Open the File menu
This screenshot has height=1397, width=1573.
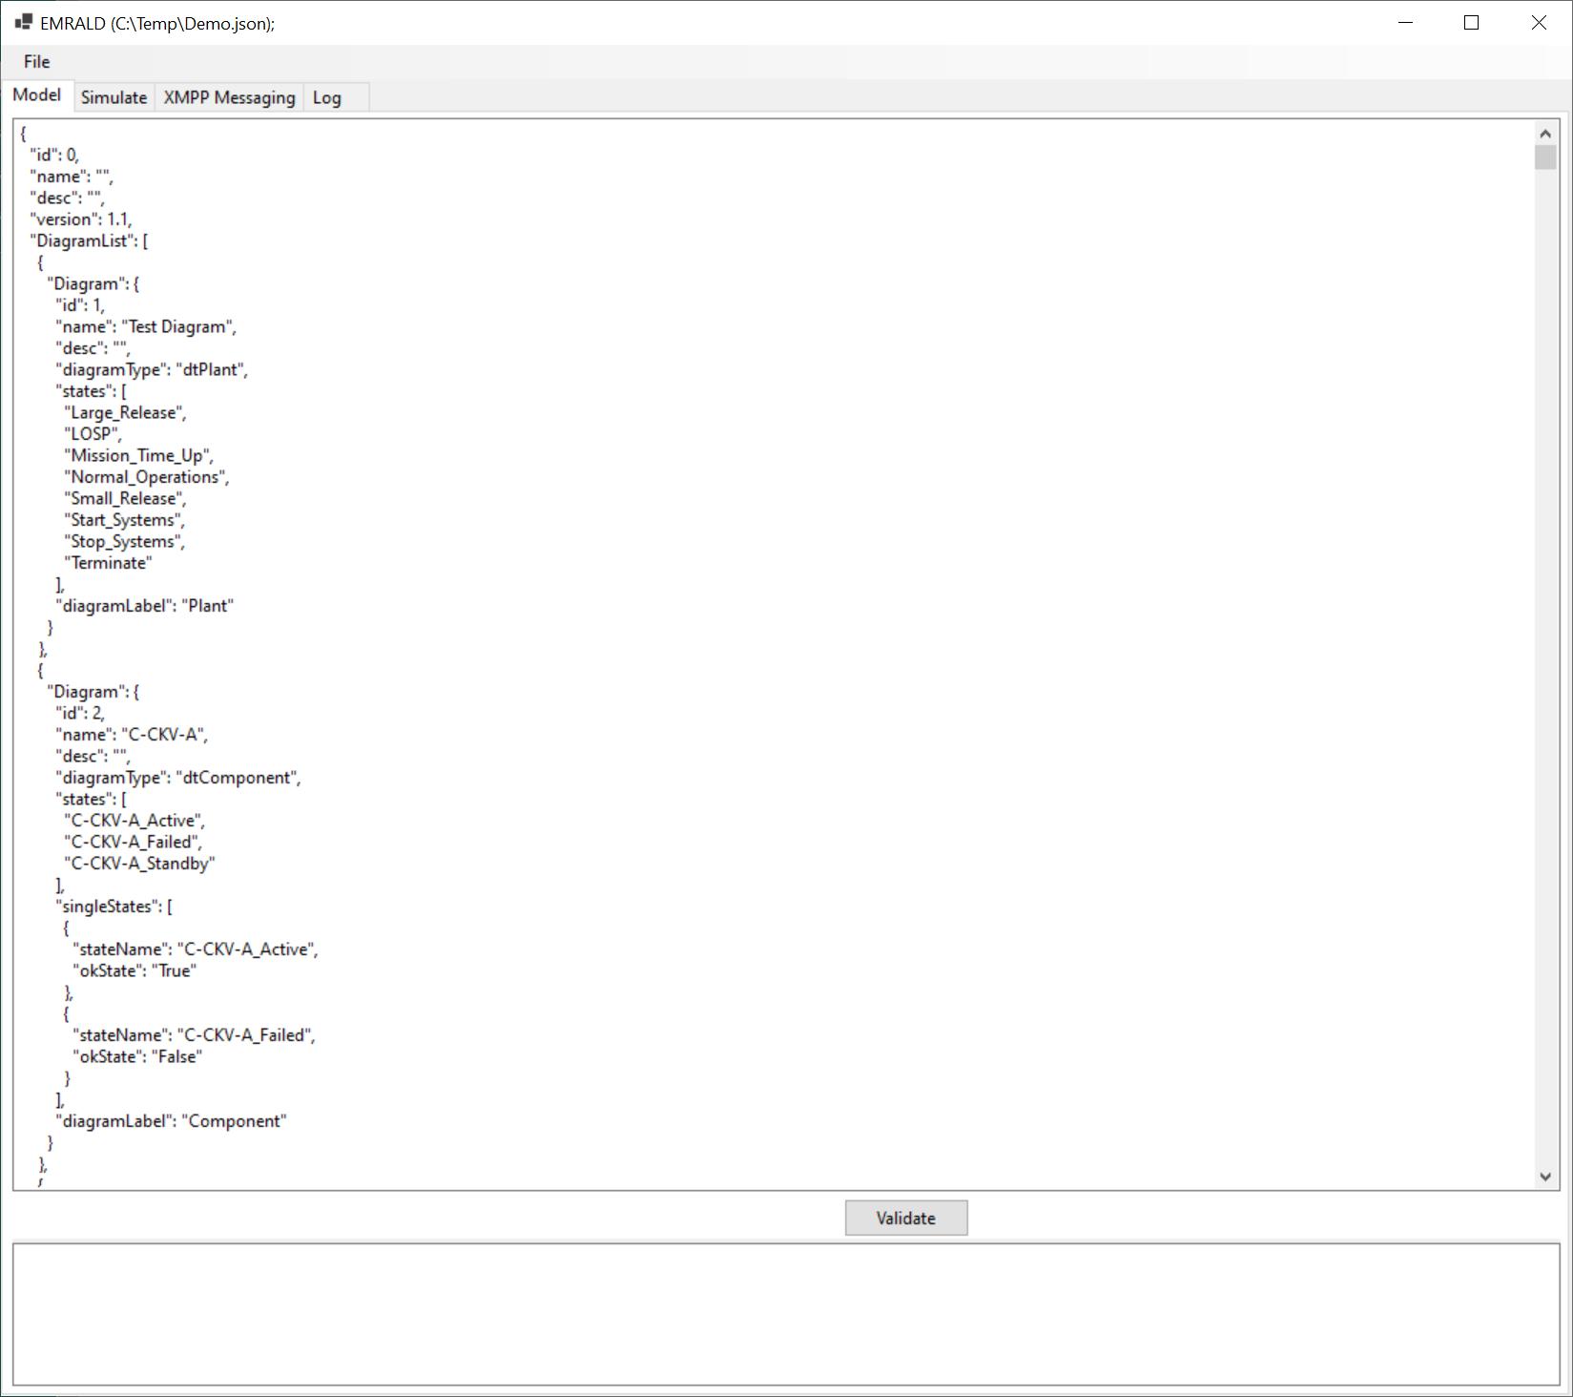36,62
